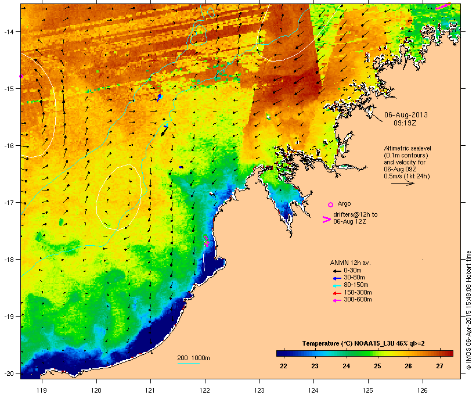Click the blue mooring arrow near 121, -15
The height and width of the screenshot is (395, 476).
pos(160,98)
